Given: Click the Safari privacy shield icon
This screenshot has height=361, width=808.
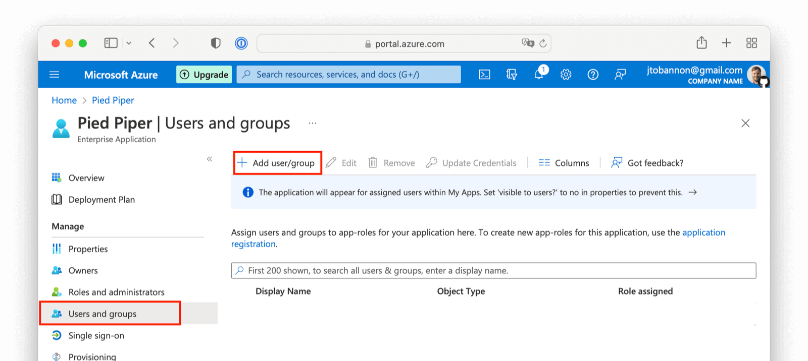Looking at the screenshot, I should [216, 43].
